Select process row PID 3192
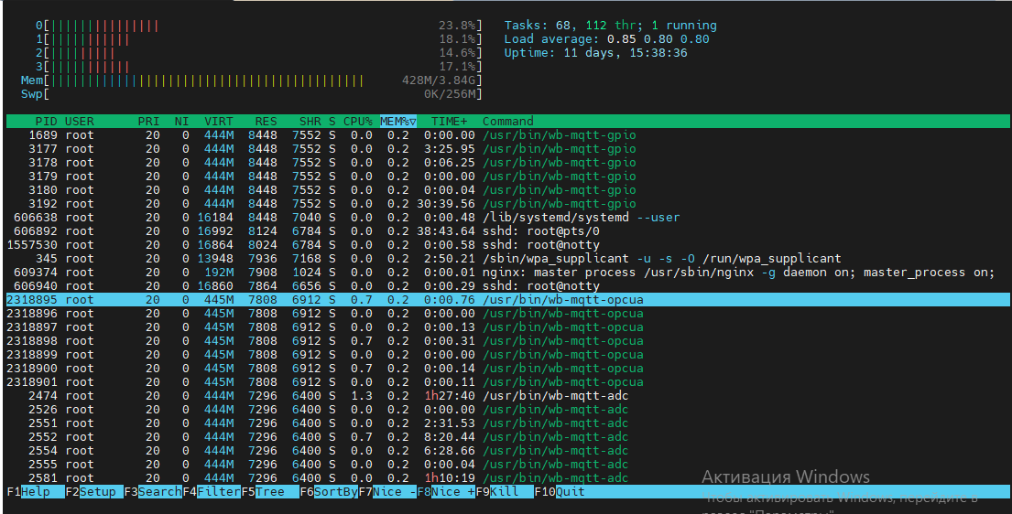This screenshot has height=514, width=1012. [x=508, y=204]
